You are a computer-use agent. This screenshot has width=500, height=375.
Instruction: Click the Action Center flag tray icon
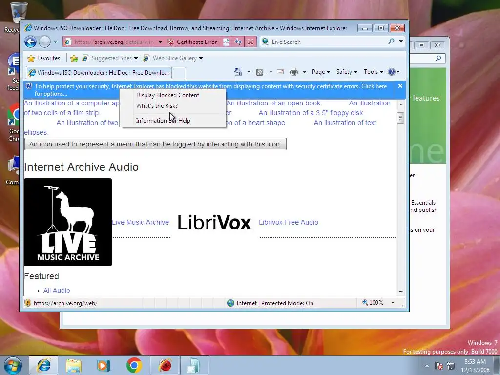439,366
